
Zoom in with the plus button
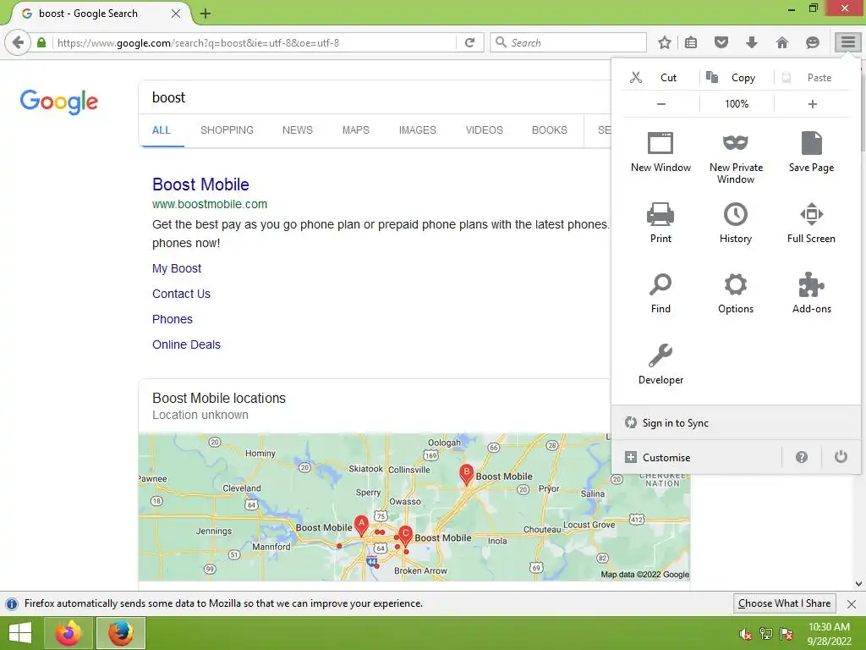click(813, 104)
